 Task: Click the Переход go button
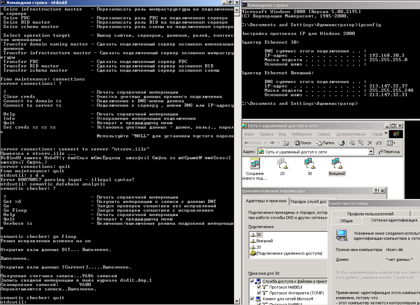(389, 152)
